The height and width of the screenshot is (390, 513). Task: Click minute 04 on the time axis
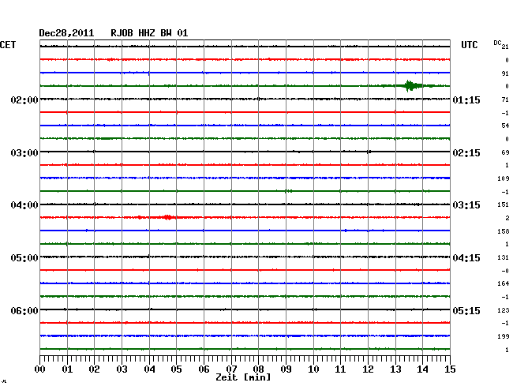tap(149, 369)
